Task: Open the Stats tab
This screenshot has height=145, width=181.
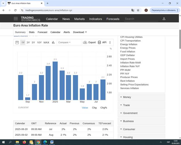Action: click(x=32, y=32)
